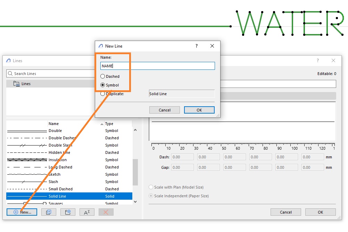
Task: Click Cancel in the New Line dialog
Action: pos(165,110)
